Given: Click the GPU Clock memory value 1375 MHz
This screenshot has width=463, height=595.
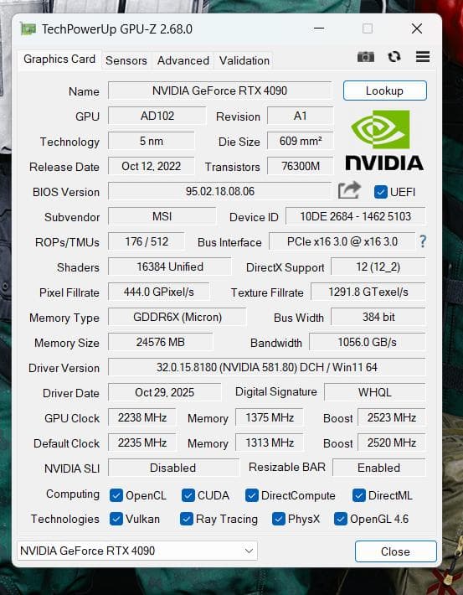Looking at the screenshot, I should 270,417.
